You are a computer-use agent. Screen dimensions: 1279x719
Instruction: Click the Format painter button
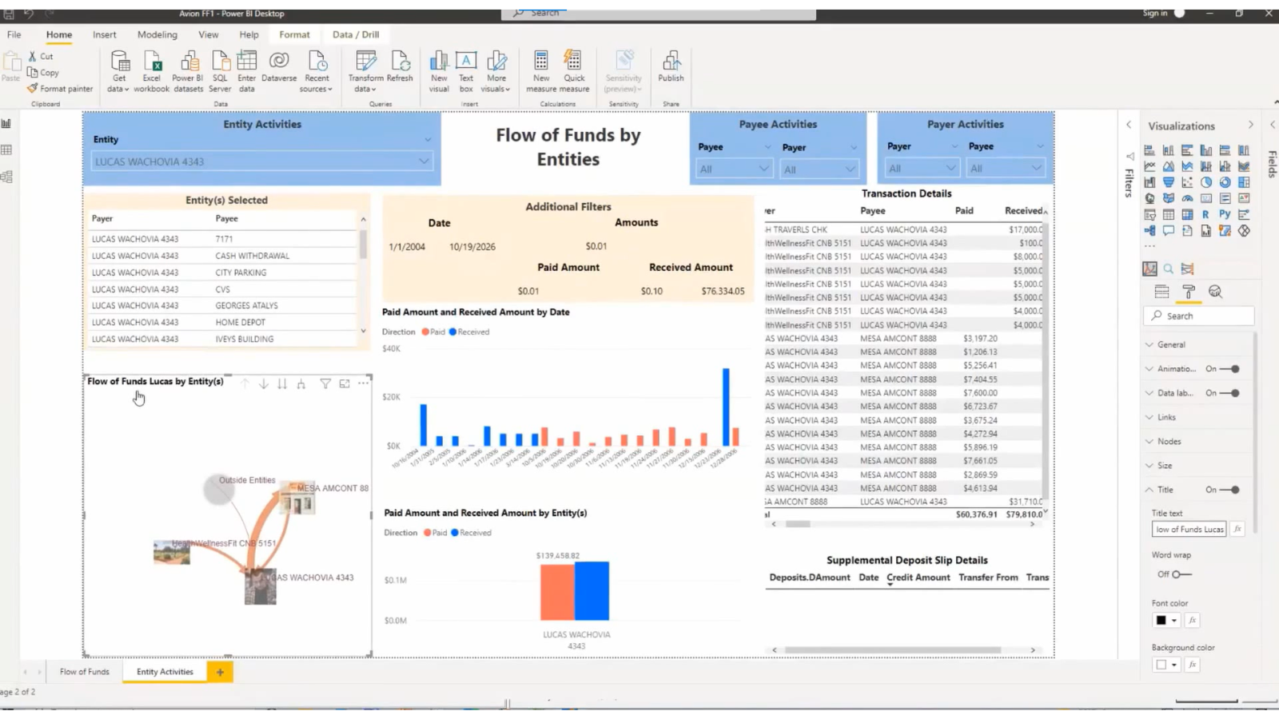click(60, 89)
